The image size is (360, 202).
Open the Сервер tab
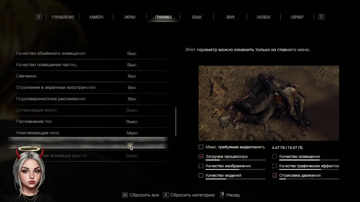297,17
